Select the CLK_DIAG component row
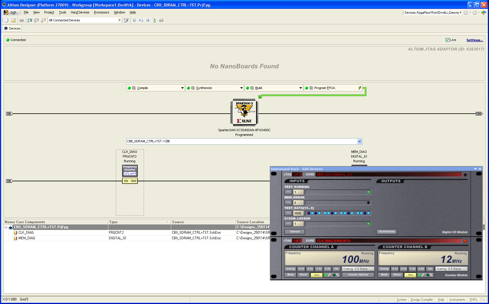 [137, 233]
